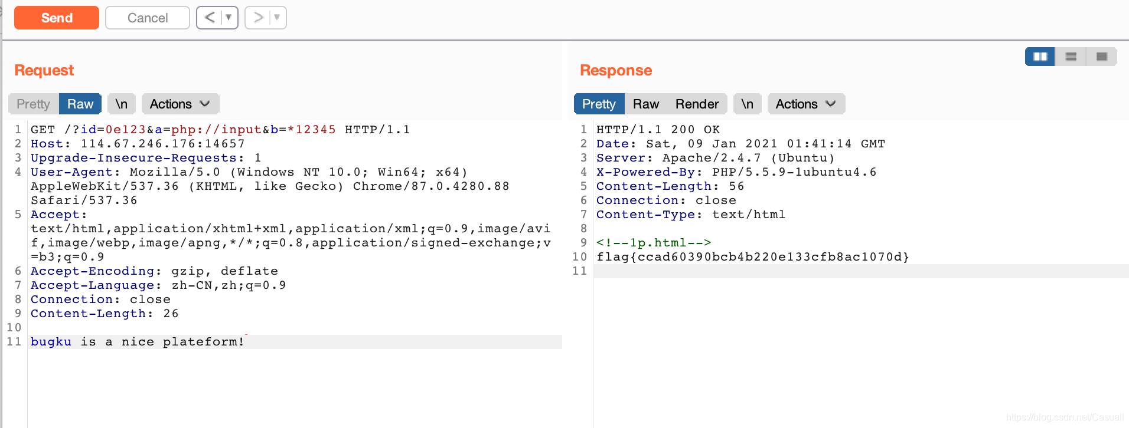Click the Safari/537.36 wrapped line
The height and width of the screenshot is (428, 1129).
84,200
